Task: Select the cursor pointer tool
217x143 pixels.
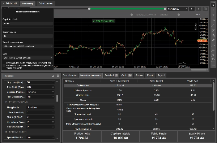Action: 213,5
